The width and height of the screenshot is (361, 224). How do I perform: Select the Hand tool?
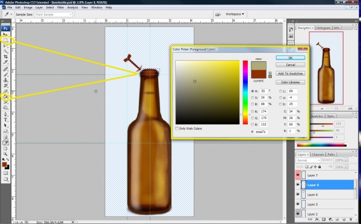tap(5, 149)
